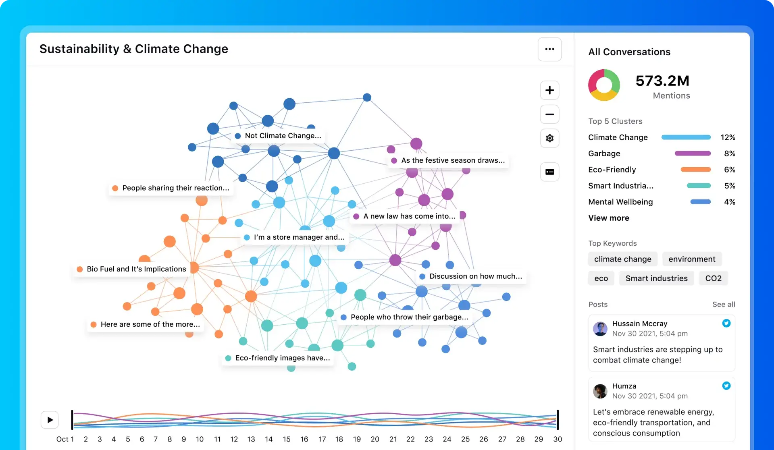Screen dimensions: 774x450
Task: Select the Climate Change cluster row
Action: point(618,137)
